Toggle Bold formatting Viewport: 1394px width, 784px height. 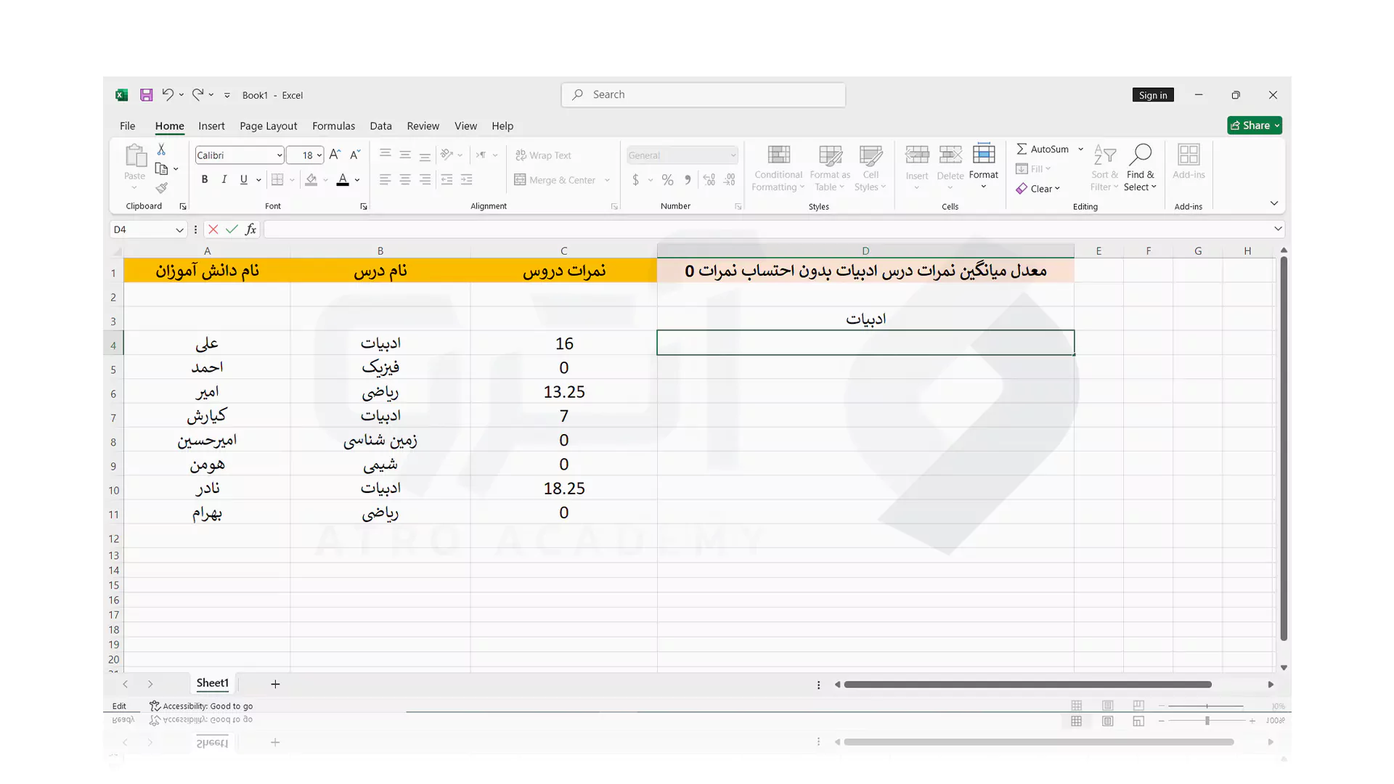[205, 179]
